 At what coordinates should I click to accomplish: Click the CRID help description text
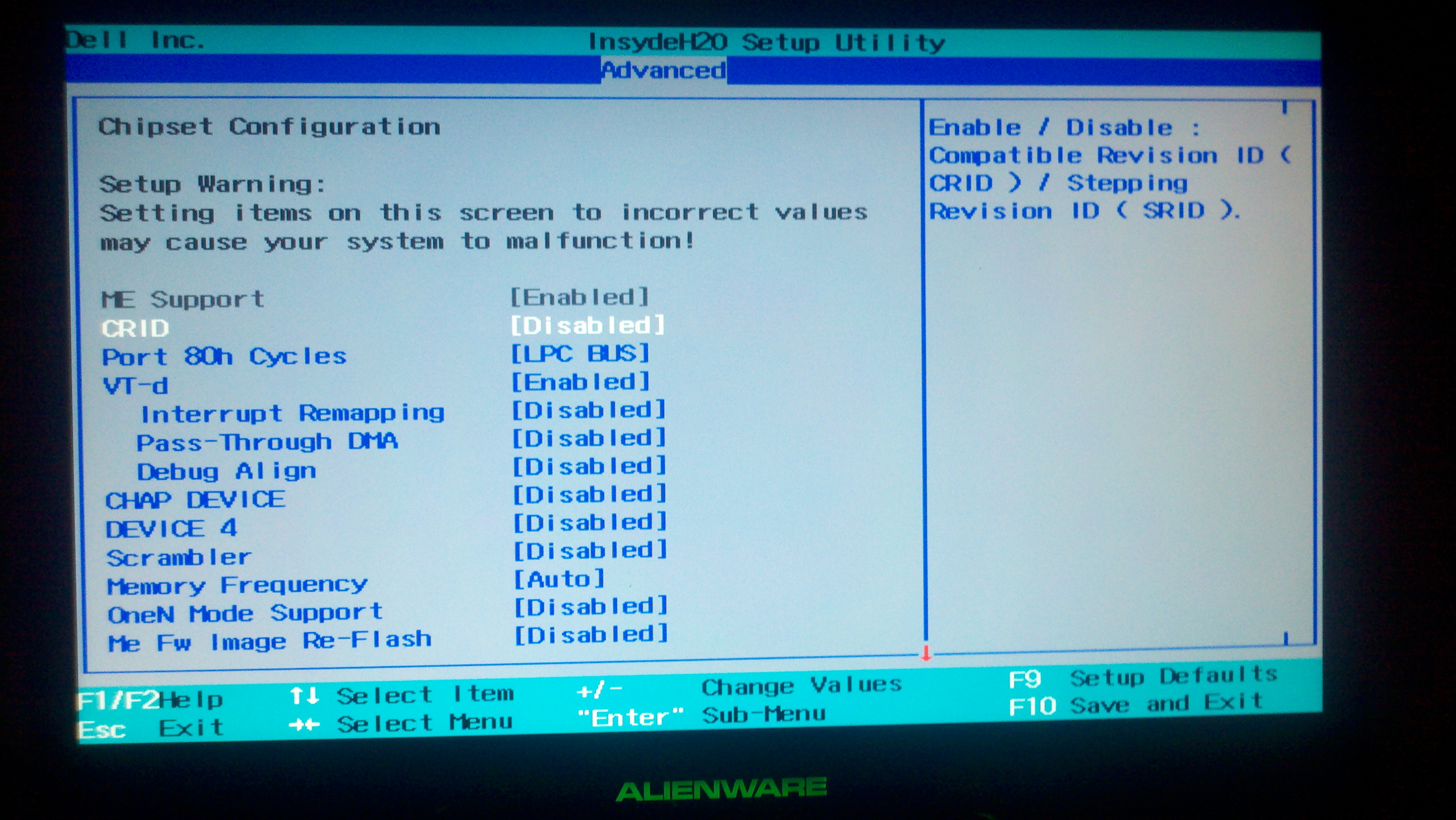(1111, 169)
